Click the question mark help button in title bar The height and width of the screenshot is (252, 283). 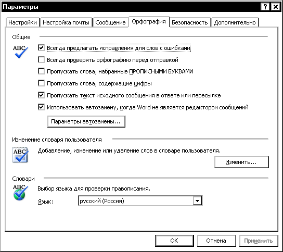click(265, 7)
